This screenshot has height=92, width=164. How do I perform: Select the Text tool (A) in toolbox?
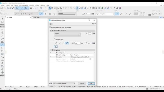pyautogui.click(x=2, y=36)
